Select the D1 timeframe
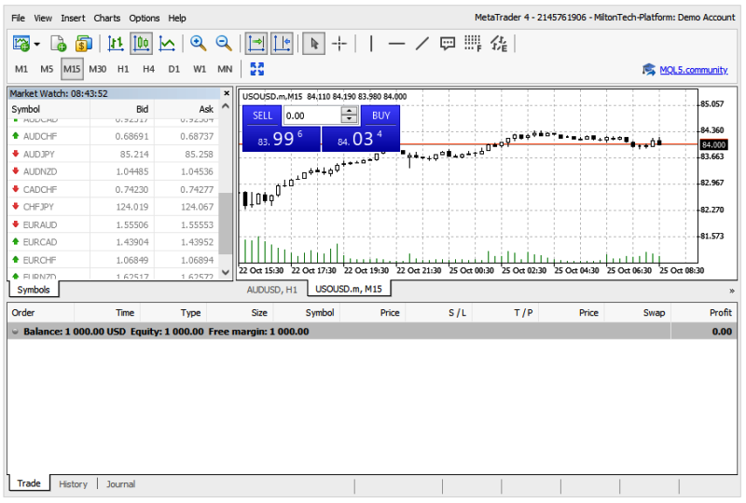Screen dimensions: 746x503 (x=174, y=70)
